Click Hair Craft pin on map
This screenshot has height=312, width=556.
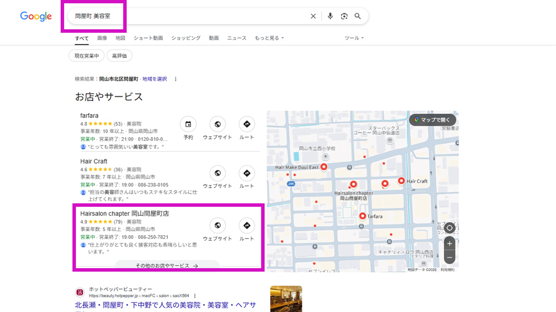click(x=401, y=181)
